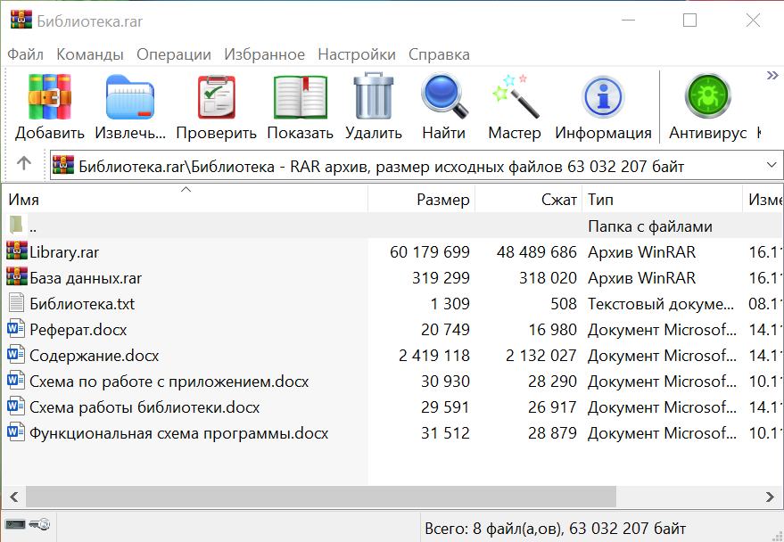Run Проверить (Test) archive tool
The image size is (784, 542).
tap(216, 97)
